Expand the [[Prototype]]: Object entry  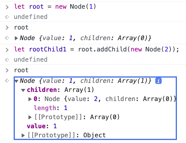(23, 135)
